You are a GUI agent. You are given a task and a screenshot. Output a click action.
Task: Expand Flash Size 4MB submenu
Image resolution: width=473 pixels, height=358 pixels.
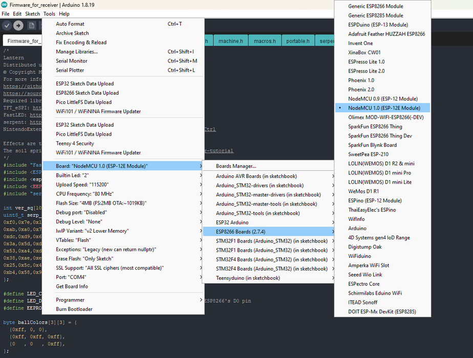coord(123,203)
